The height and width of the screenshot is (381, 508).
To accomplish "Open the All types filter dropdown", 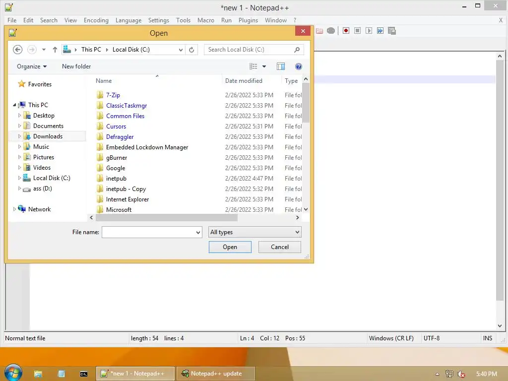I will point(297,232).
